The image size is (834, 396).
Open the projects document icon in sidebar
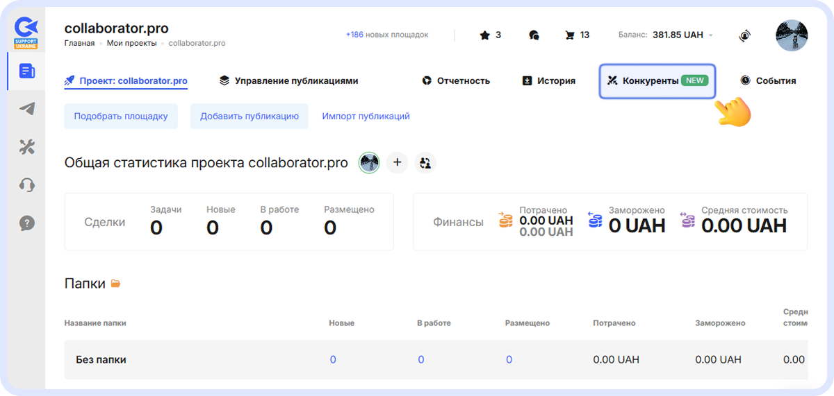(26, 71)
